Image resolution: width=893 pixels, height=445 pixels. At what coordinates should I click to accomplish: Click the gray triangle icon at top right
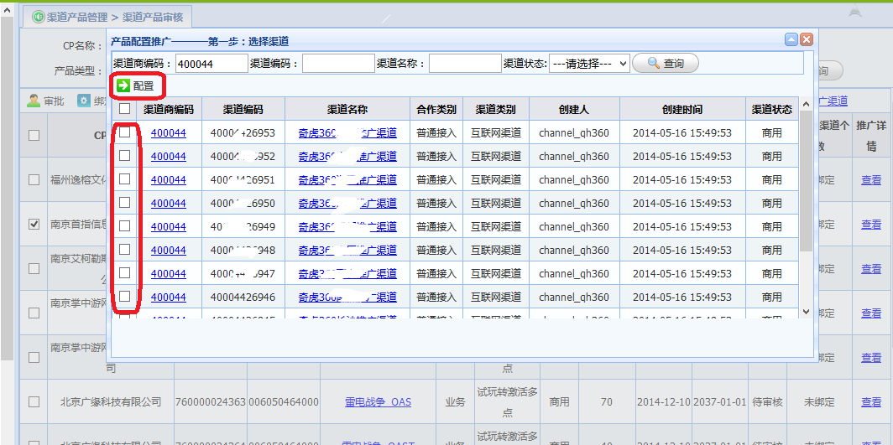855,11
